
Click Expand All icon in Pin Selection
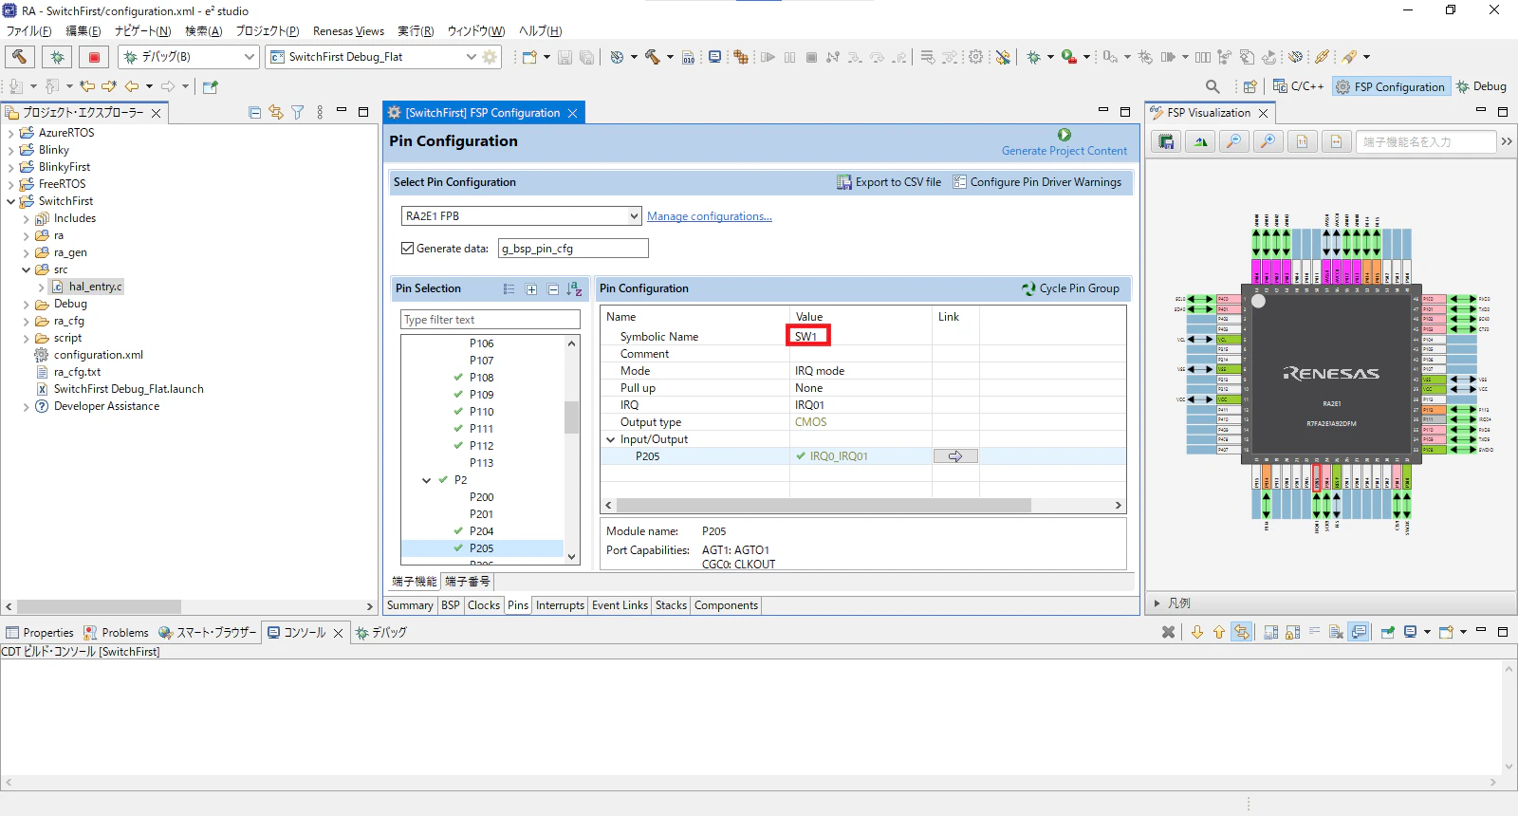pyautogui.click(x=531, y=289)
